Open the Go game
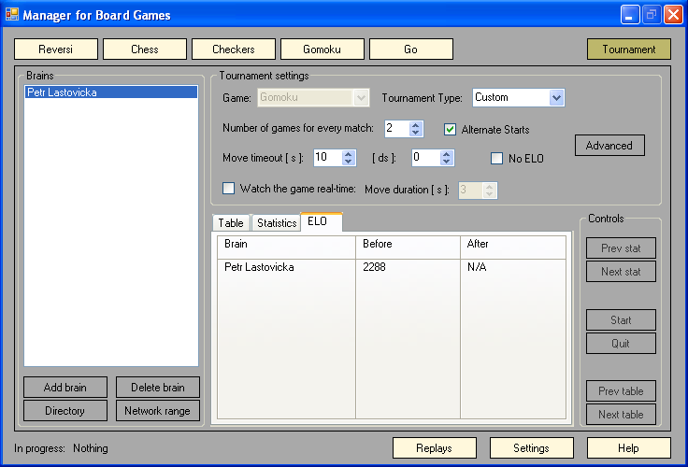The width and height of the screenshot is (688, 467). coord(411,50)
